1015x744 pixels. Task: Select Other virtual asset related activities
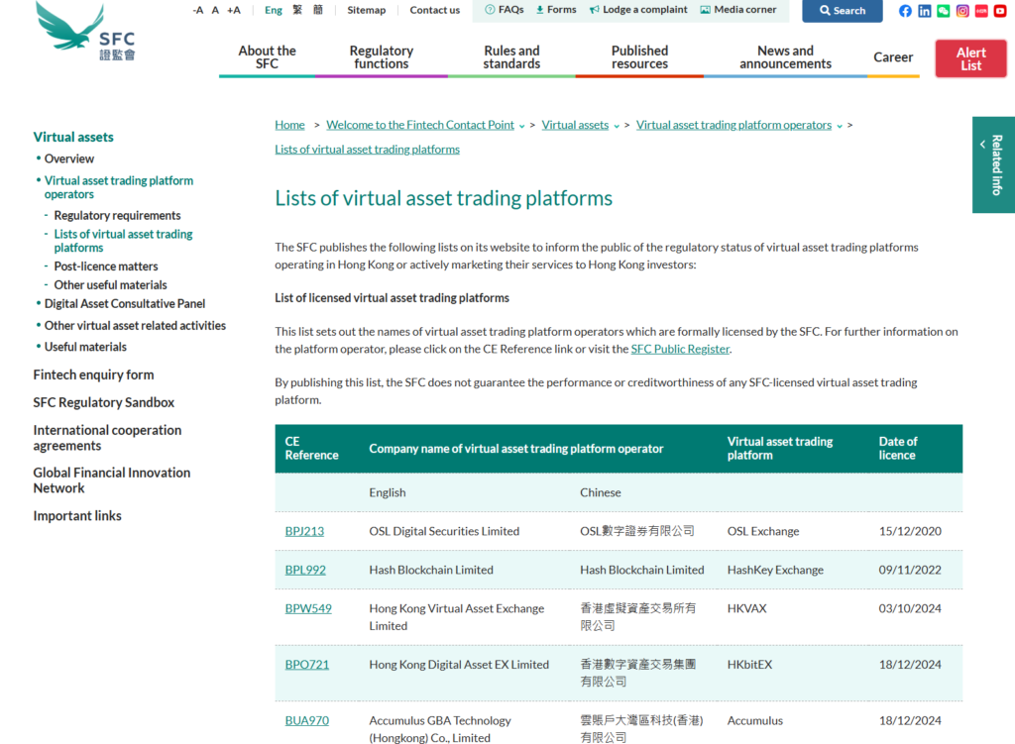(135, 325)
